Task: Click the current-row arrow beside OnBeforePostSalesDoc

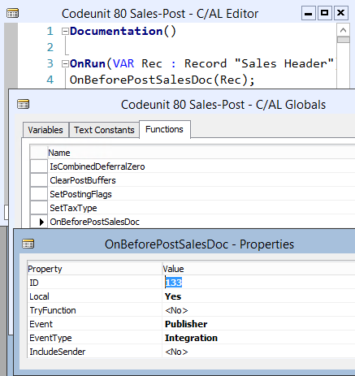Action: [39, 222]
